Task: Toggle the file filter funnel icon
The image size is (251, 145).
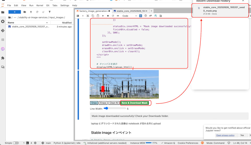Action: pyautogui.click(x=50, y=12)
